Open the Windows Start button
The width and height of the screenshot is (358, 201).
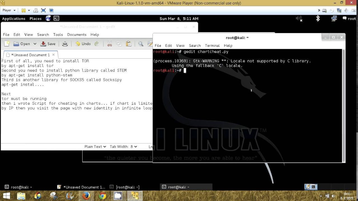[6, 196]
